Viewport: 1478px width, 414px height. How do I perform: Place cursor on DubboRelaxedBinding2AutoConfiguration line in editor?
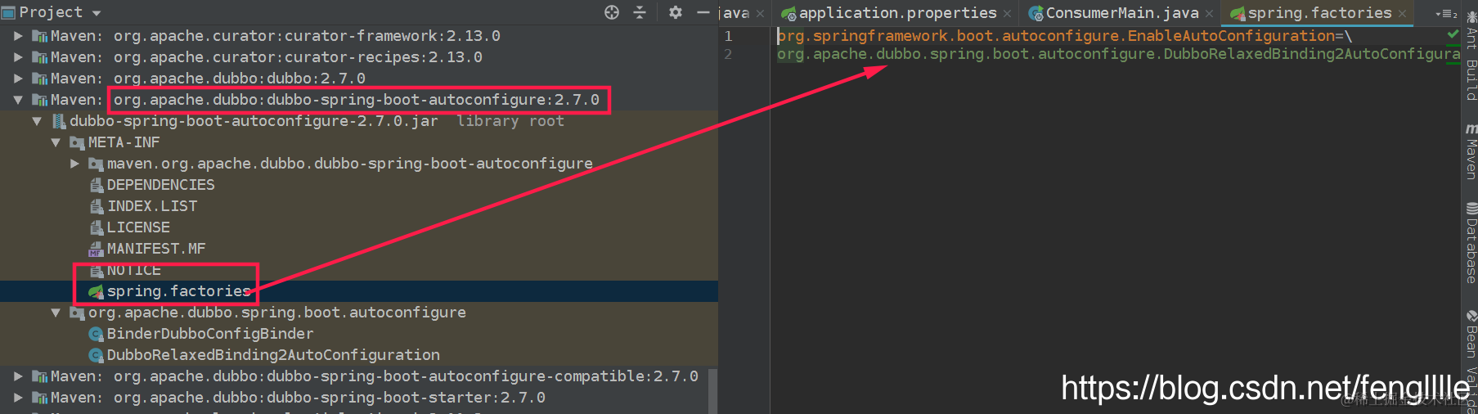(x=1118, y=54)
